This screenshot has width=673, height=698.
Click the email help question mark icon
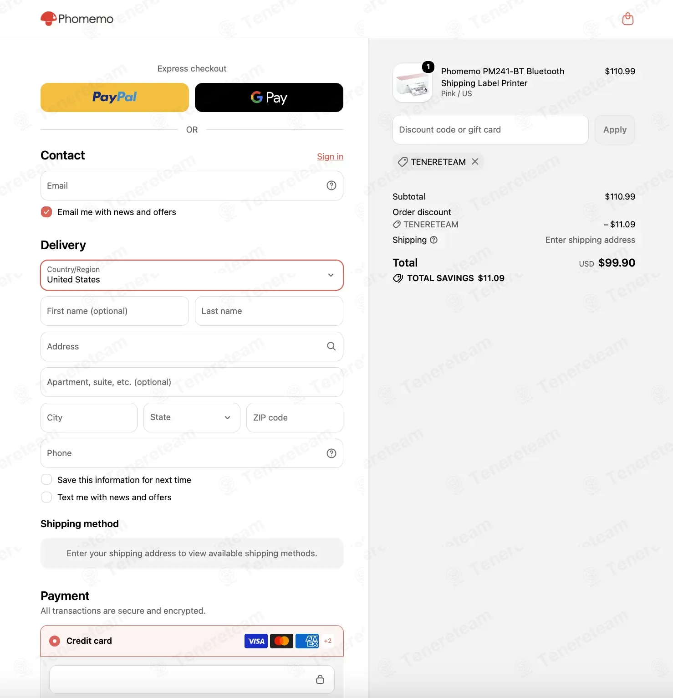331,185
